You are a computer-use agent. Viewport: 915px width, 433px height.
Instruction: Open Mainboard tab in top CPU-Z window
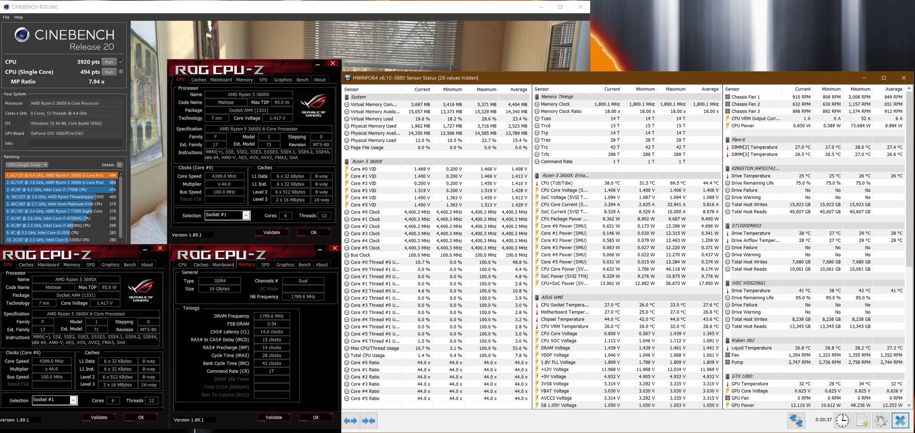click(x=221, y=80)
